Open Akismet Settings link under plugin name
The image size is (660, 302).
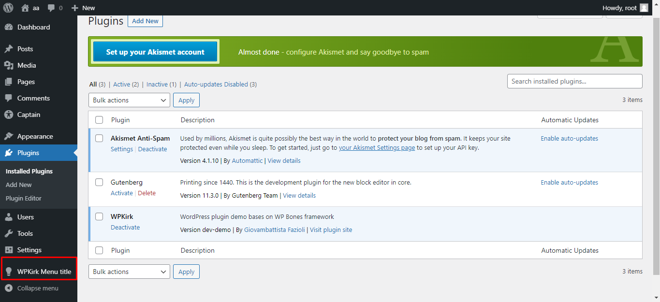(122, 149)
